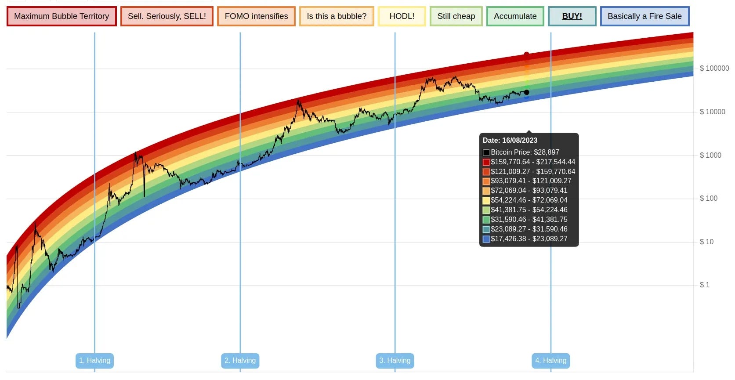Toggle the Basically a Fire Sale band
The width and height of the screenshot is (735, 380).
click(644, 16)
